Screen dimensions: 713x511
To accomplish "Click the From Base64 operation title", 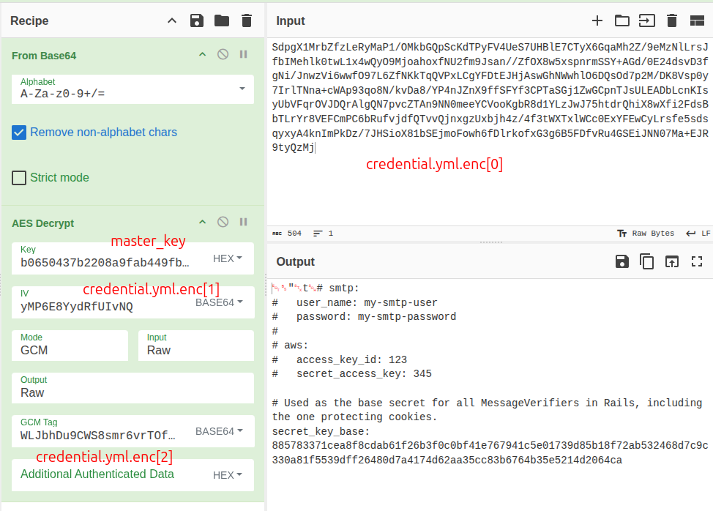I will click(x=44, y=56).
